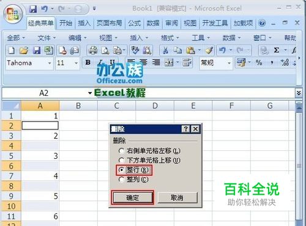Click the Office button orb

click(13, 13)
